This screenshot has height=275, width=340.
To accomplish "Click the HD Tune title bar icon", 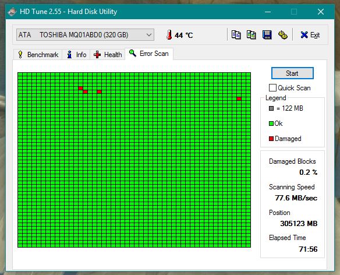I will [12, 12].
